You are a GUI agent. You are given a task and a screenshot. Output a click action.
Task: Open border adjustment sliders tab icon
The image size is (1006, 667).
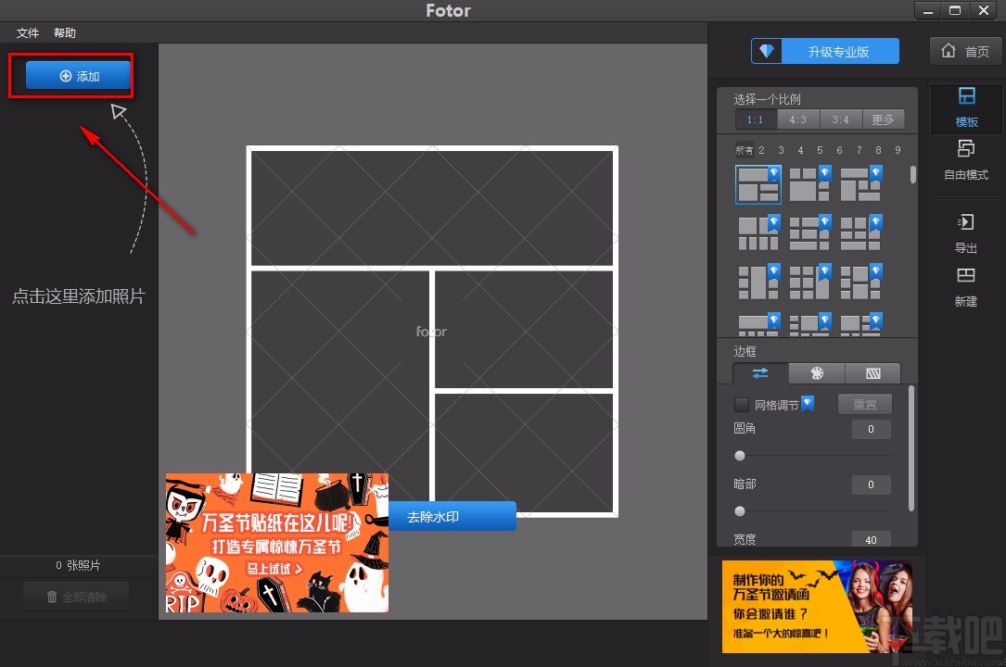coord(760,373)
